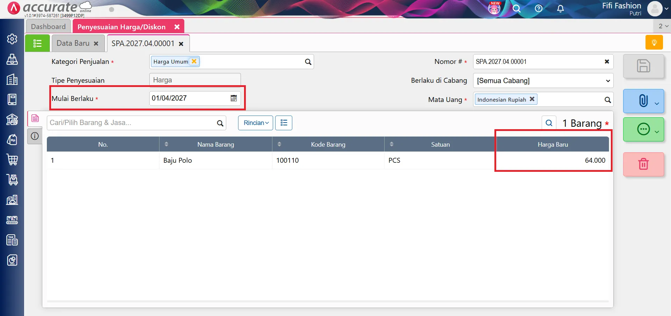Open the shopping cart sales module
Image resolution: width=671 pixels, height=316 pixels.
click(x=12, y=160)
